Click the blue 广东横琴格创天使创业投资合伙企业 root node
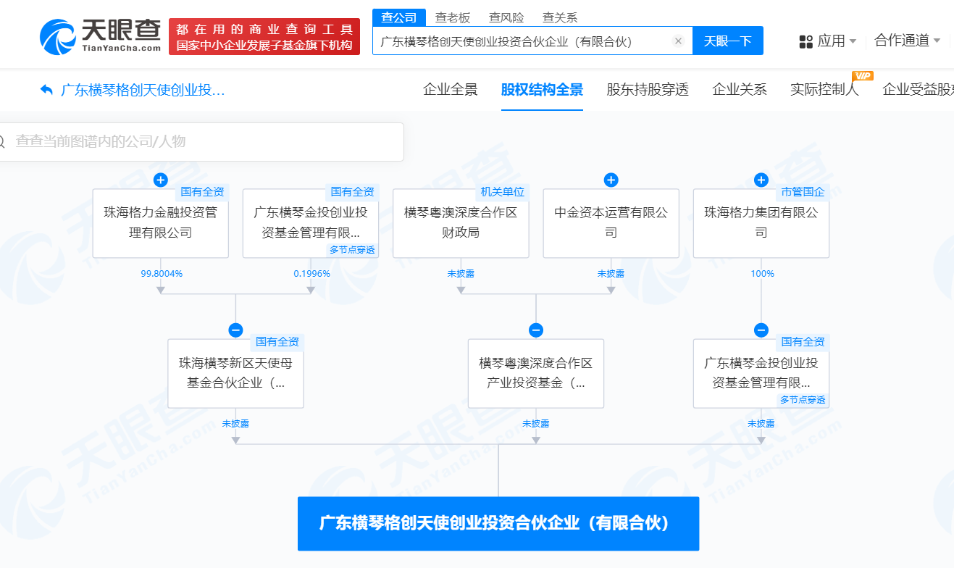The width and height of the screenshot is (954, 568). click(x=498, y=523)
